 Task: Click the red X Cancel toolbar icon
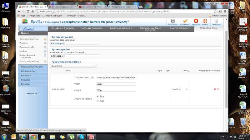pos(196,21)
